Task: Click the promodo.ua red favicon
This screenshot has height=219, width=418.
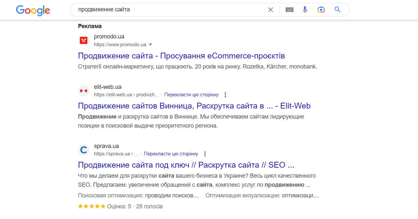Action: (84, 40)
